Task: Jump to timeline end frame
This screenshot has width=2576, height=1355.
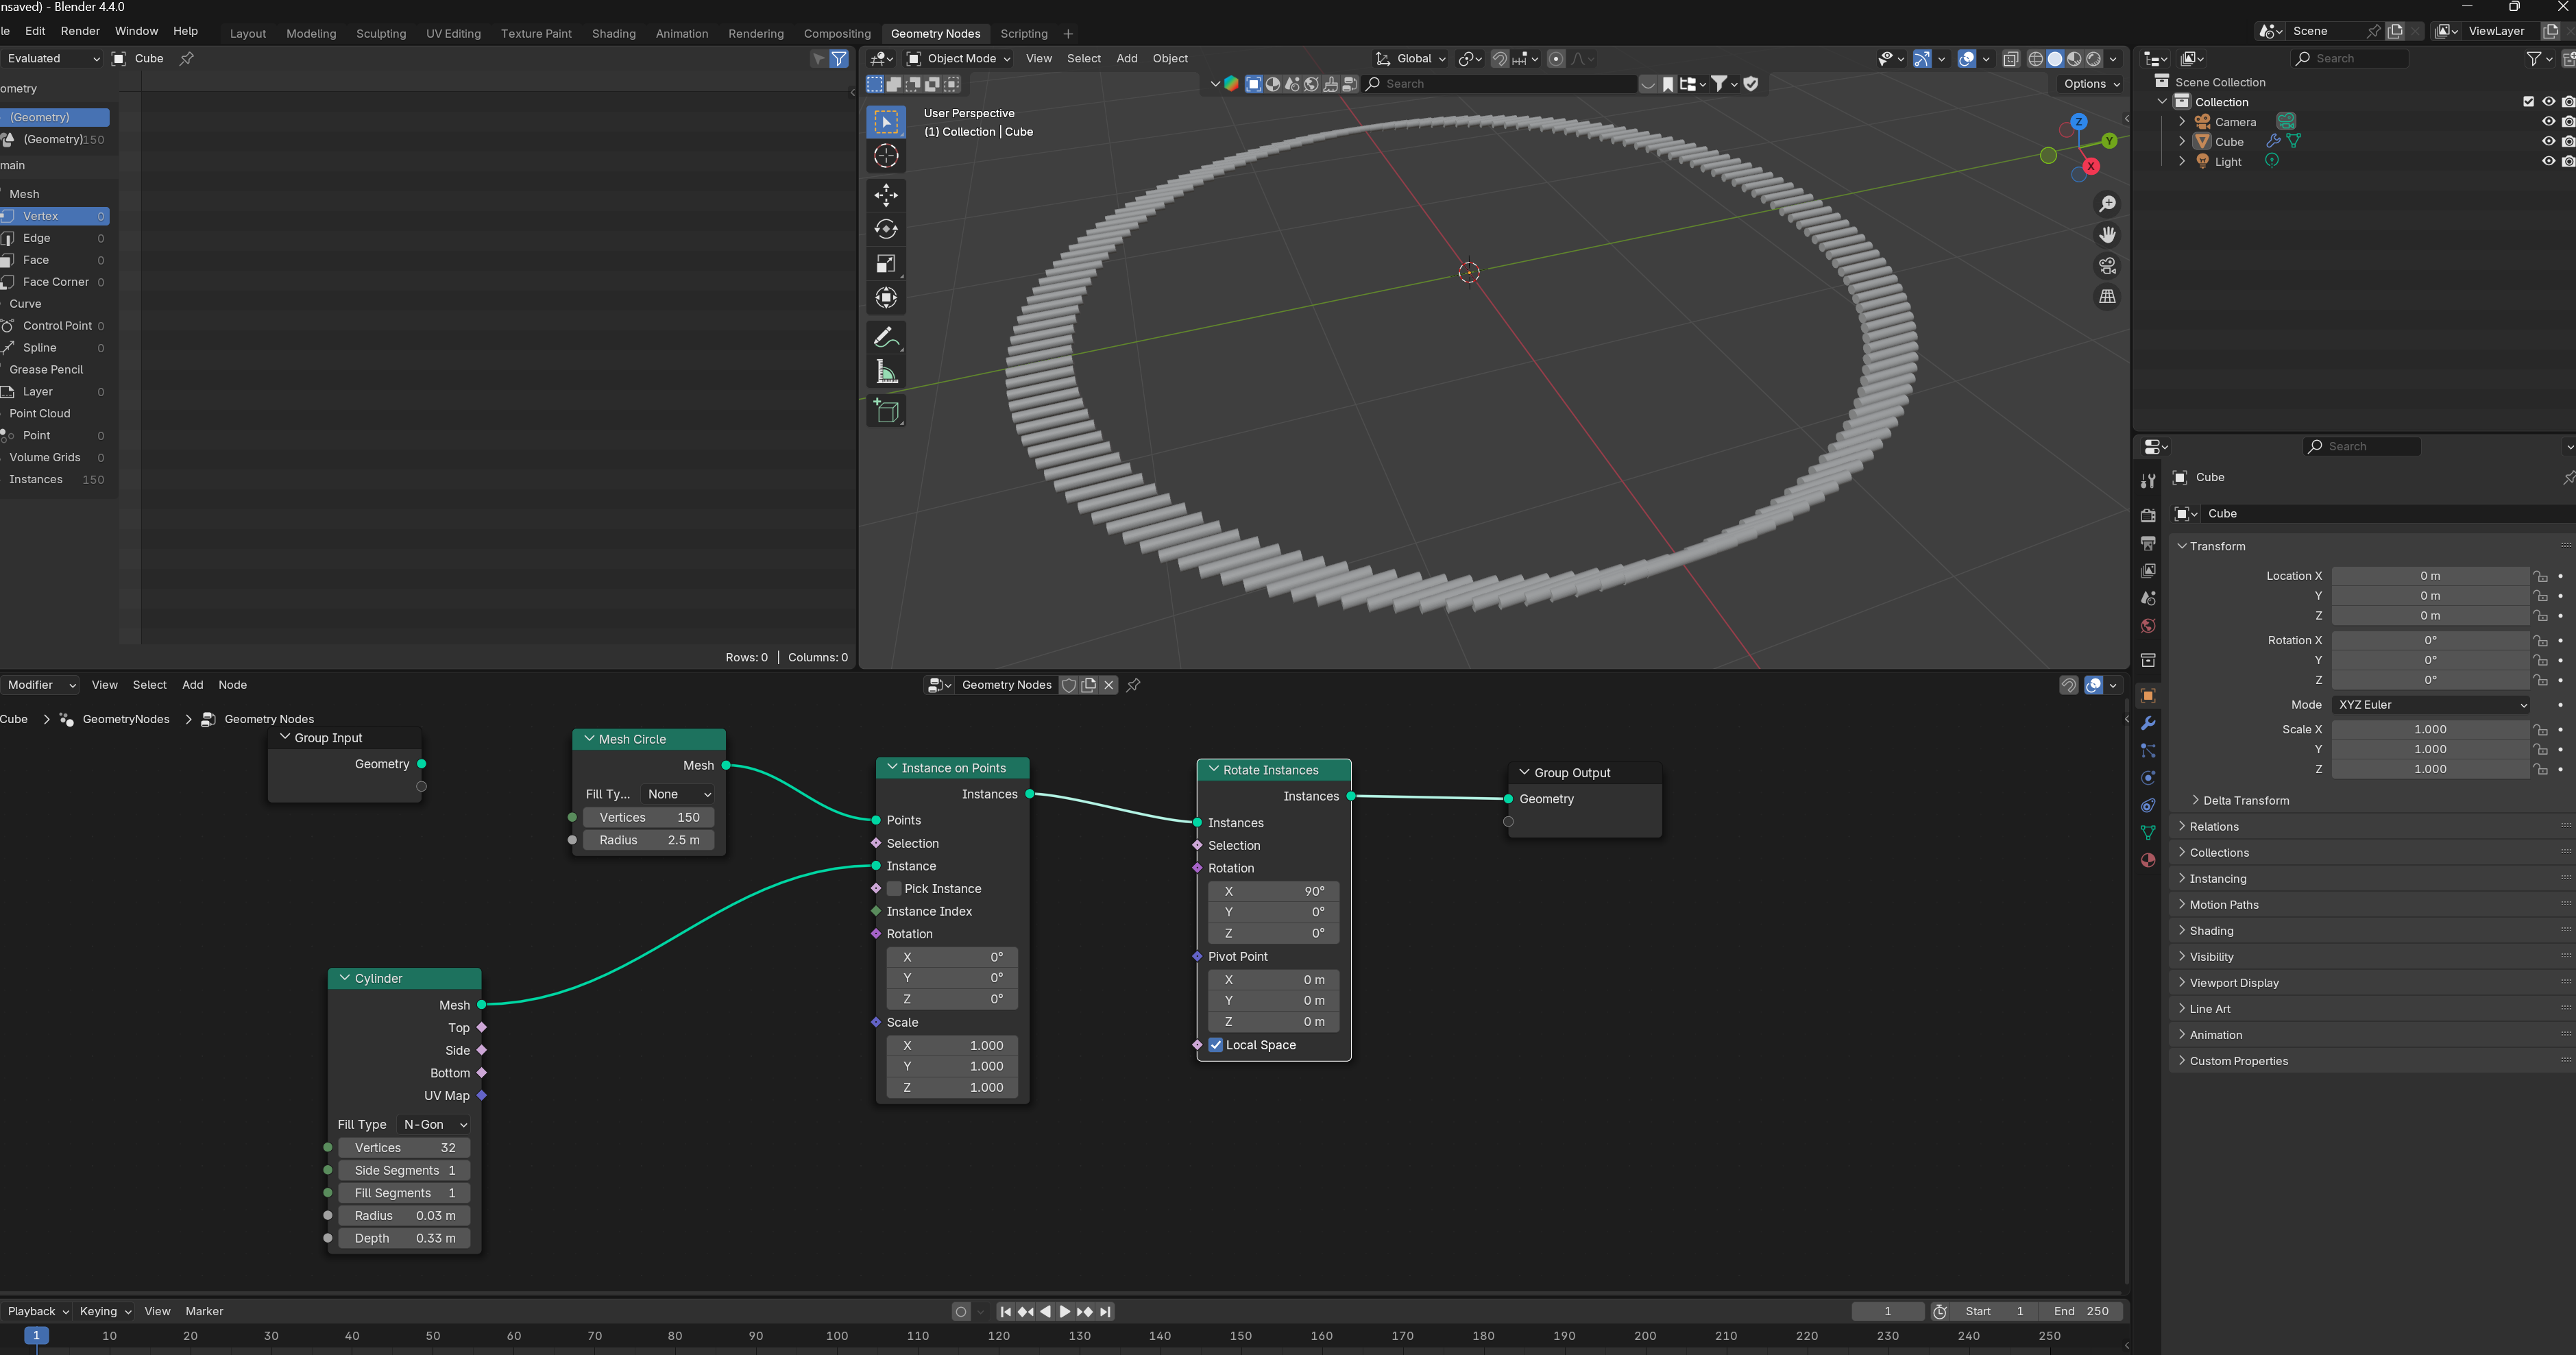Action: click(x=1105, y=1312)
